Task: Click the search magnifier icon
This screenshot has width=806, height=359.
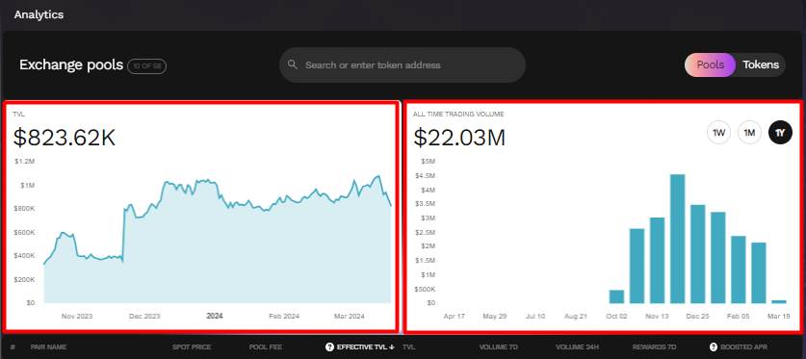Action: coord(293,64)
